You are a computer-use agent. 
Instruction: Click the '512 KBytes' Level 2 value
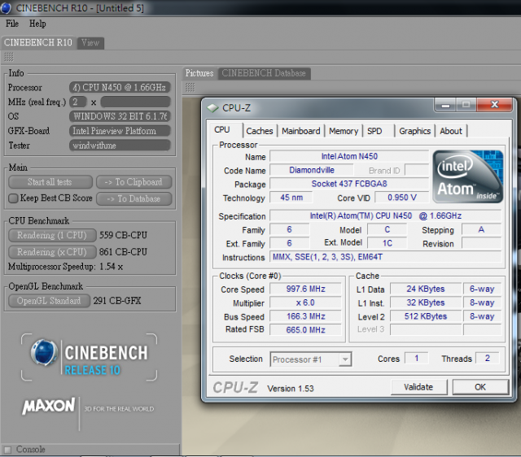426,316
